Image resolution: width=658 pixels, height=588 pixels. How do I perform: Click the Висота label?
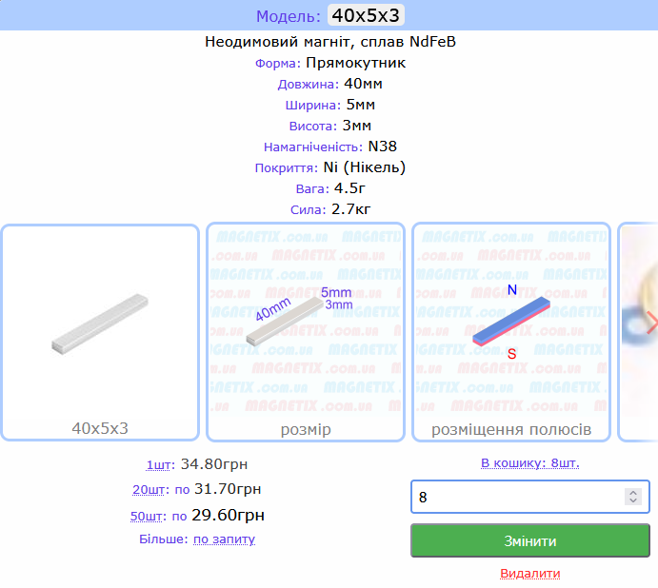click(313, 127)
